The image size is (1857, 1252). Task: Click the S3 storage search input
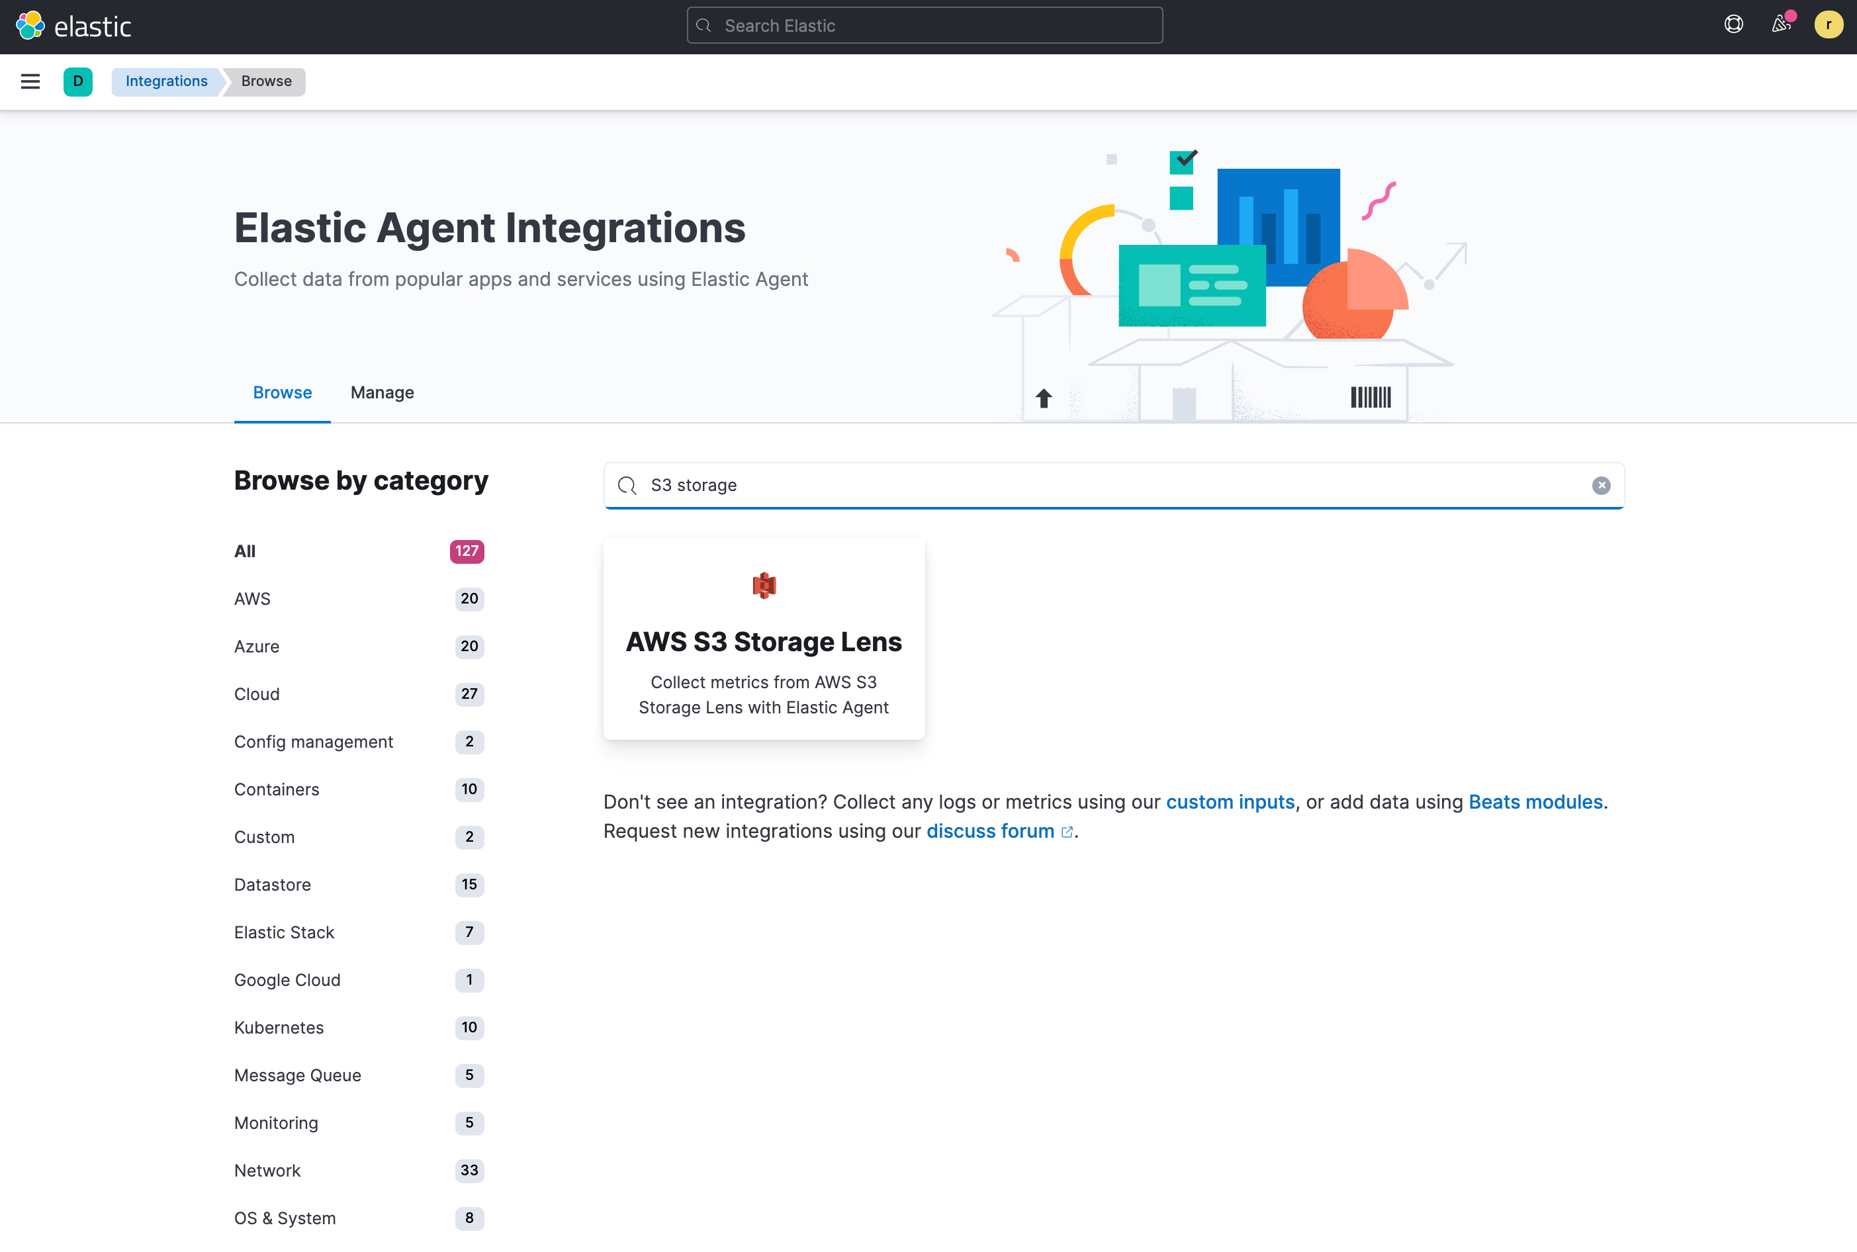[1114, 486]
